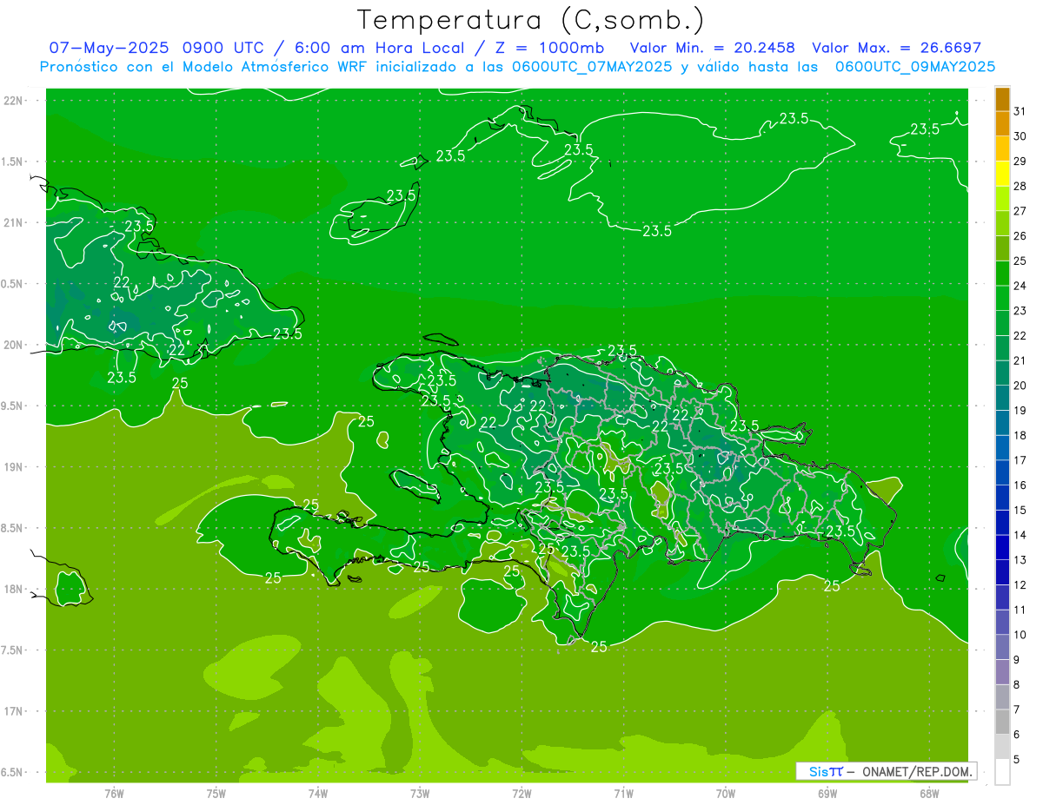The width and height of the screenshot is (1043, 805).
Task: Click the 68W longitude label
Action: pos(929,794)
